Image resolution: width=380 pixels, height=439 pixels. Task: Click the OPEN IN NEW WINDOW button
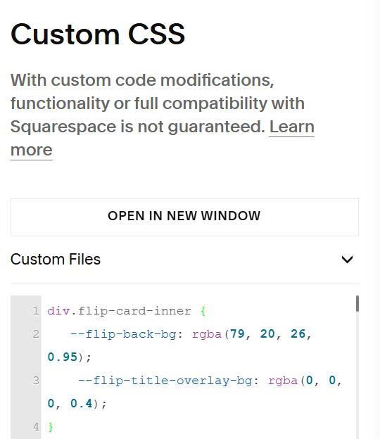[184, 217]
